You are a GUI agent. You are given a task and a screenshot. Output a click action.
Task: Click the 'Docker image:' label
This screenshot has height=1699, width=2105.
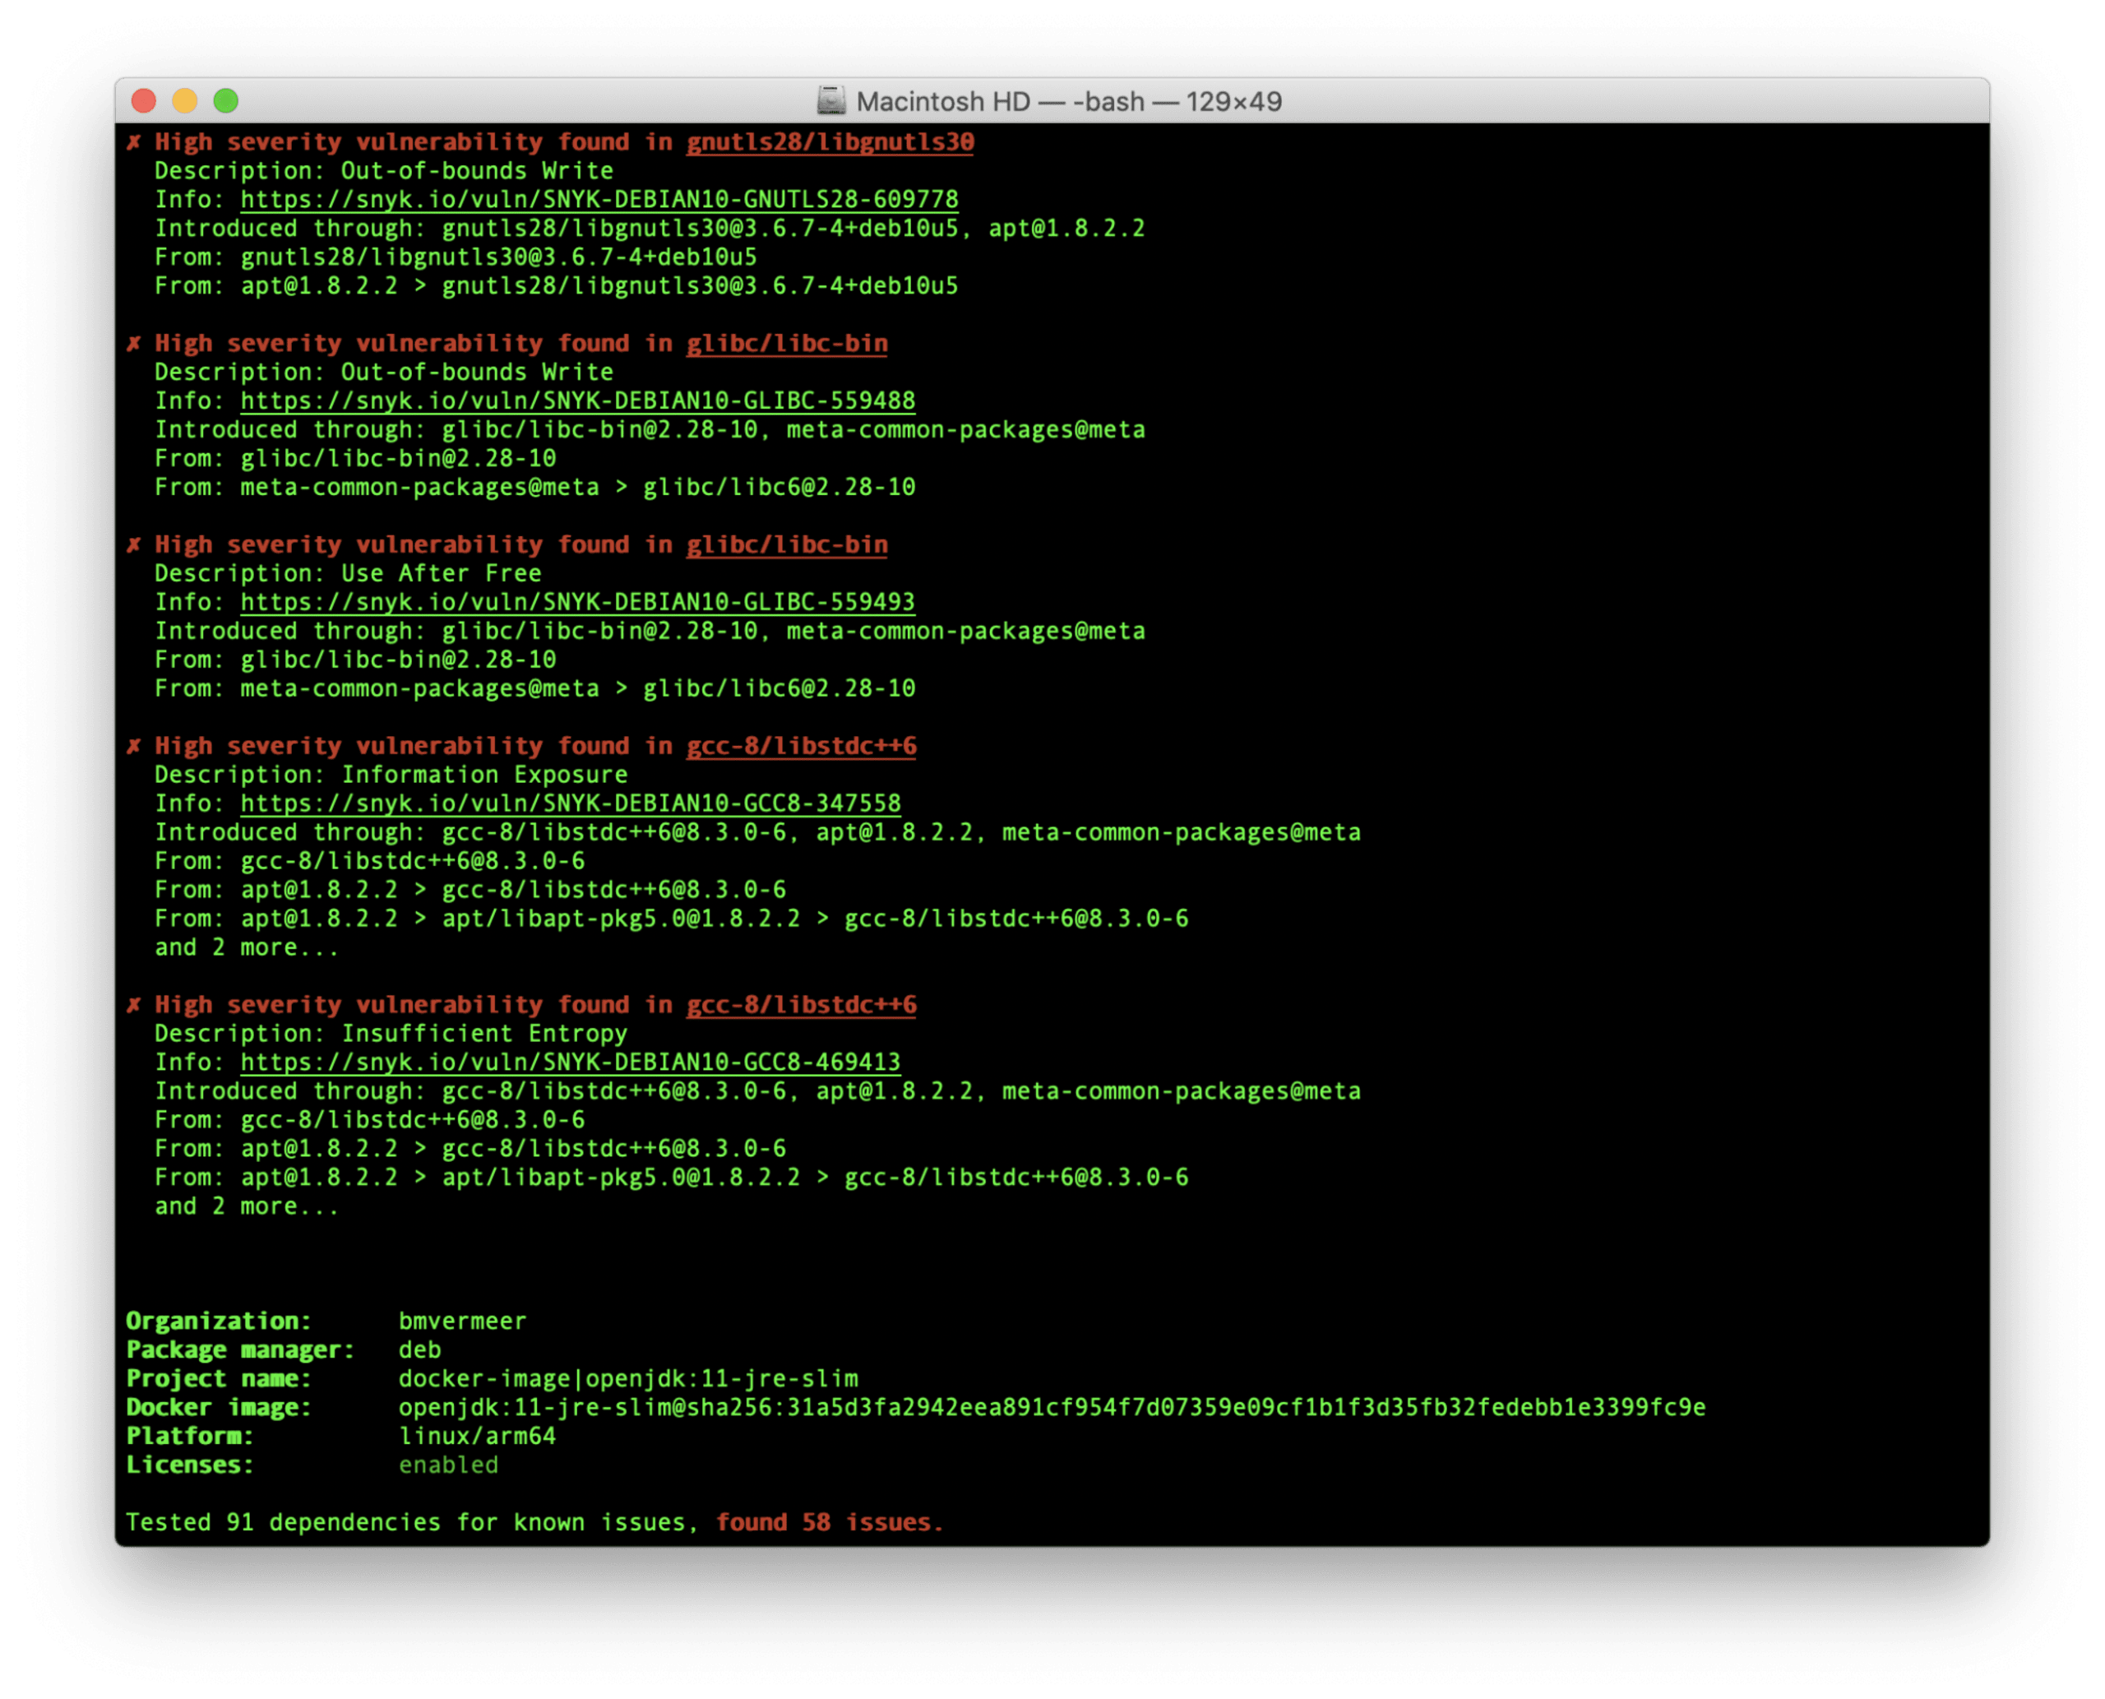[x=218, y=1407]
